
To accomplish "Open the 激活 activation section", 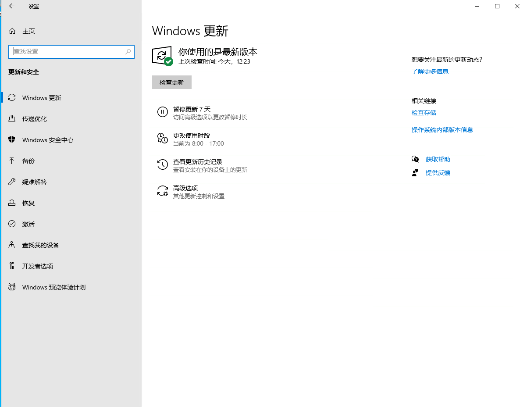I will [71, 224].
